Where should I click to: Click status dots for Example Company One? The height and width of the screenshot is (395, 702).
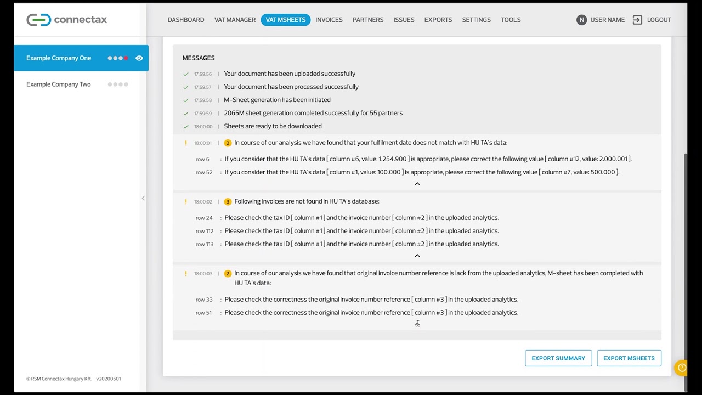(118, 58)
